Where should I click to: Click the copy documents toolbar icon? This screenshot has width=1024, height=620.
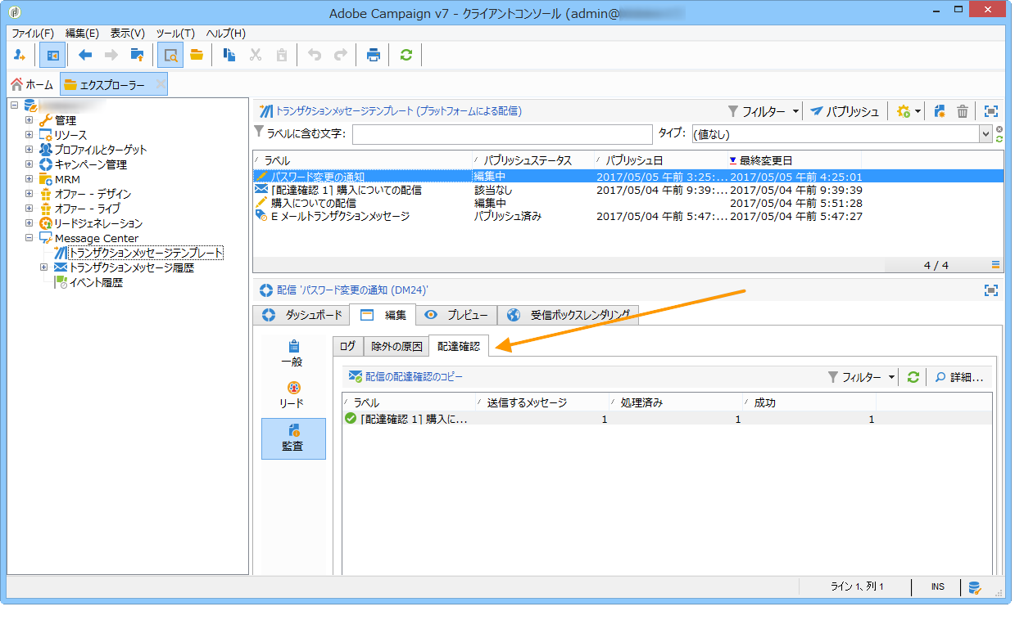pyautogui.click(x=230, y=55)
